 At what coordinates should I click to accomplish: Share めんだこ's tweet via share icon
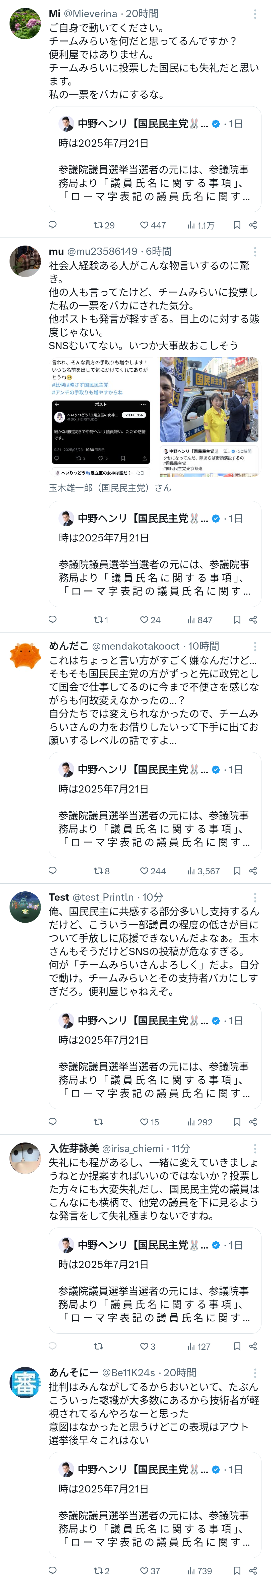coord(253,871)
